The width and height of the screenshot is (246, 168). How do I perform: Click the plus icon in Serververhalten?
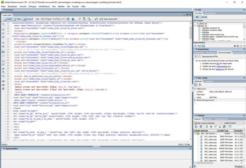click(x=196, y=56)
